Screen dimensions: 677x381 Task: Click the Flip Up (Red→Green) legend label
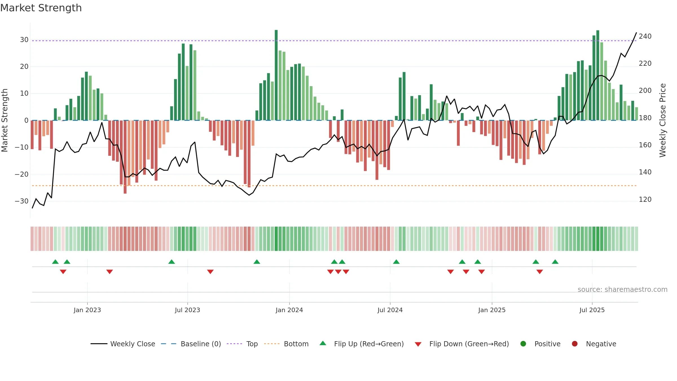(x=369, y=344)
